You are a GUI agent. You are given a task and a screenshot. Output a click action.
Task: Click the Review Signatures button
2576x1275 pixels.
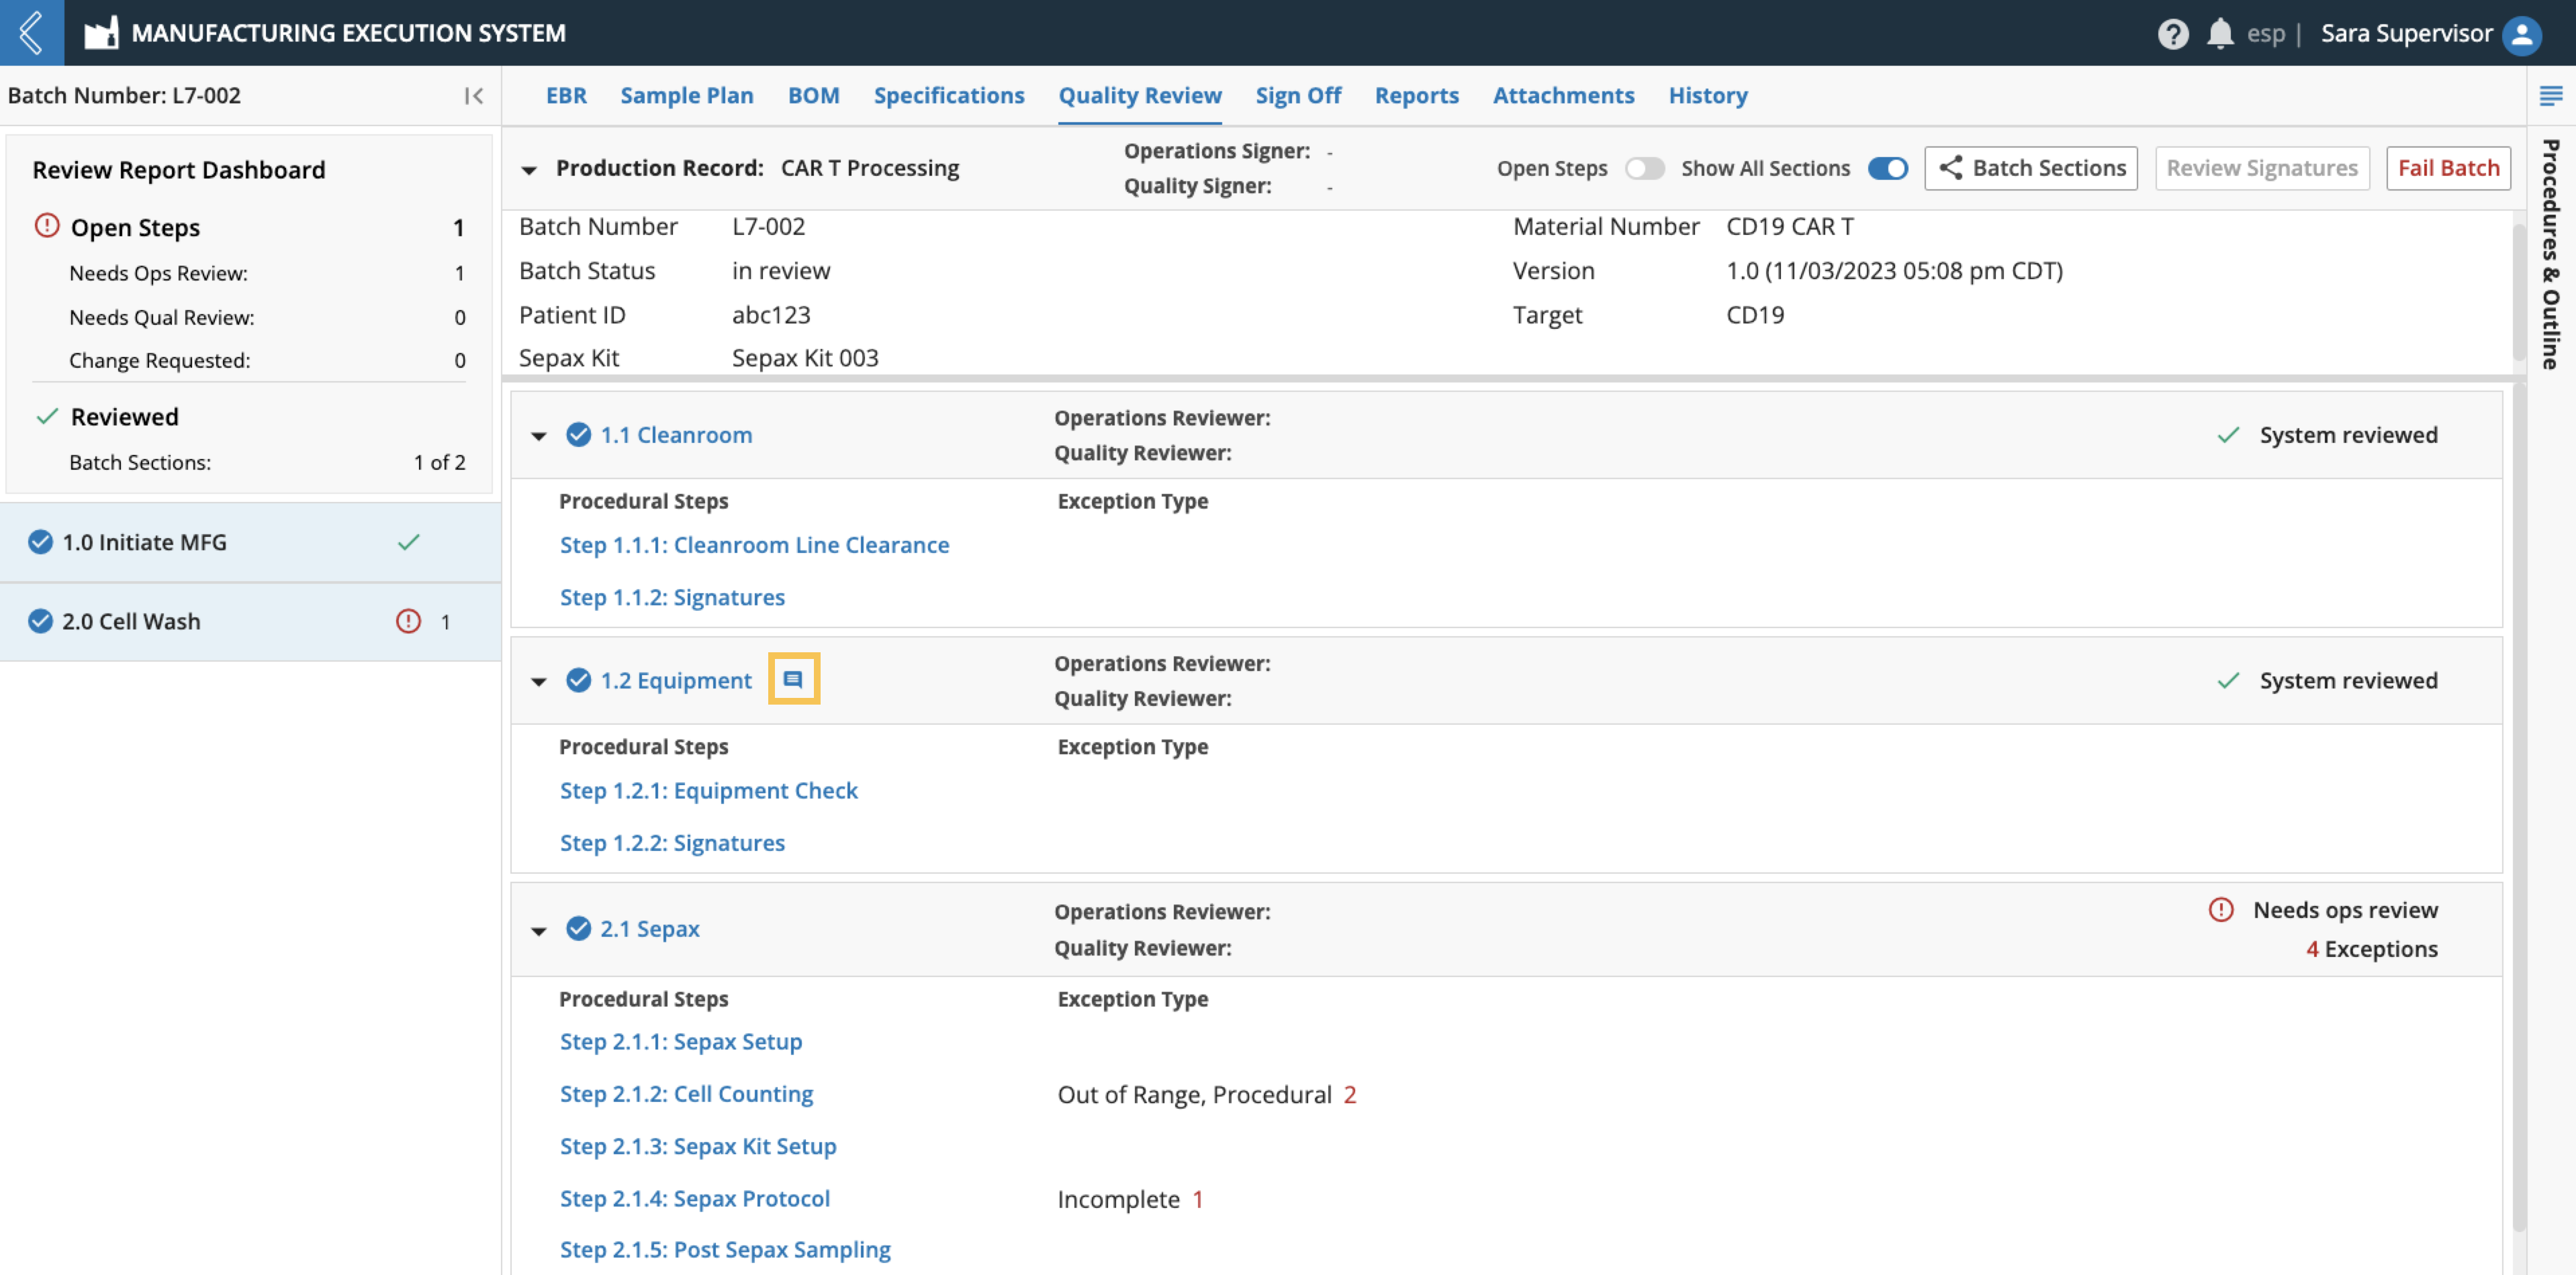(2261, 168)
